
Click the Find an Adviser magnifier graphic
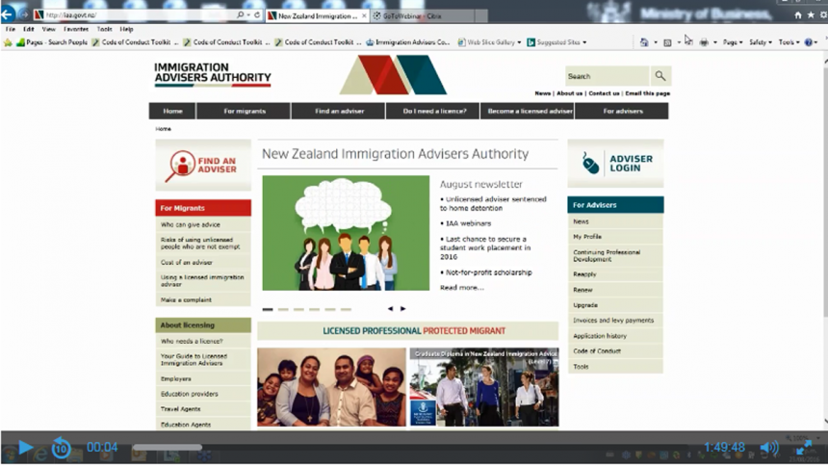pyautogui.click(x=180, y=166)
